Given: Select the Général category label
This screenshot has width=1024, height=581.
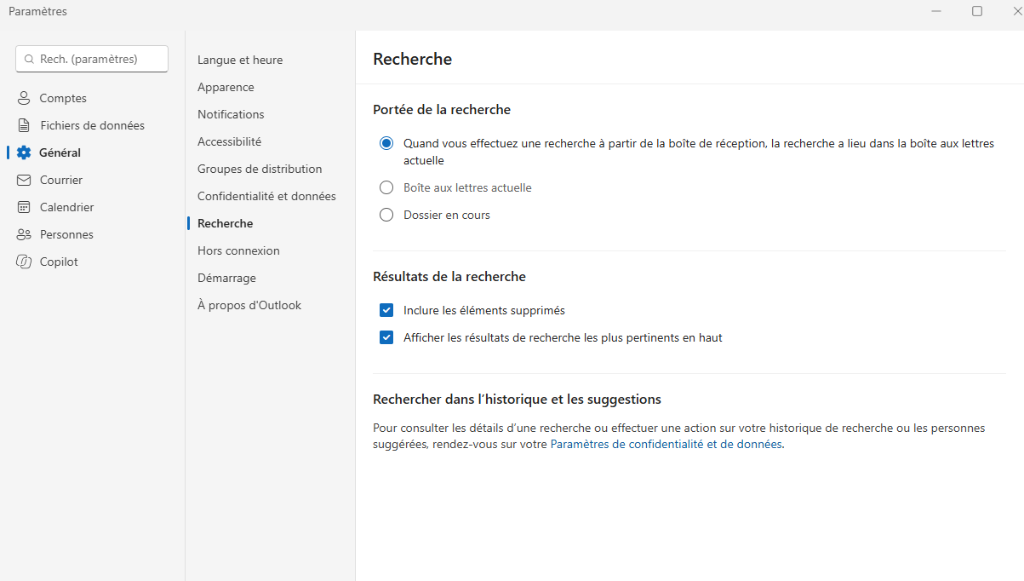Looking at the screenshot, I should (x=60, y=152).
